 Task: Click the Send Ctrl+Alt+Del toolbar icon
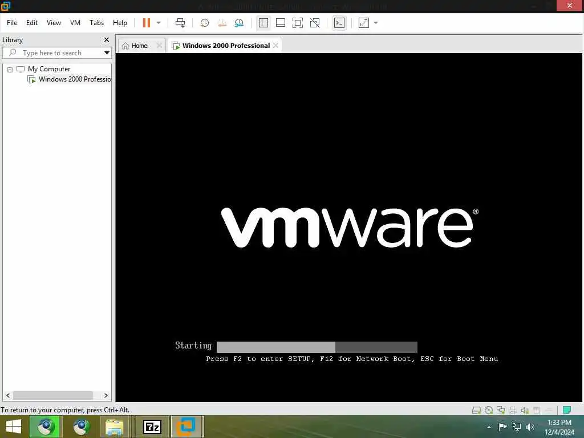180,23
